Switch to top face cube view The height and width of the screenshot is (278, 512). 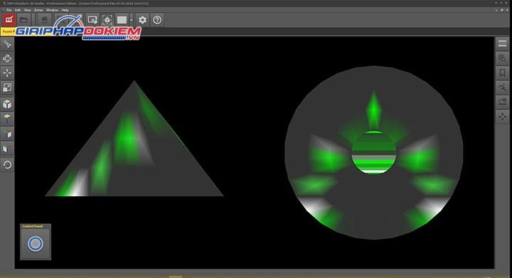(7, 119)
